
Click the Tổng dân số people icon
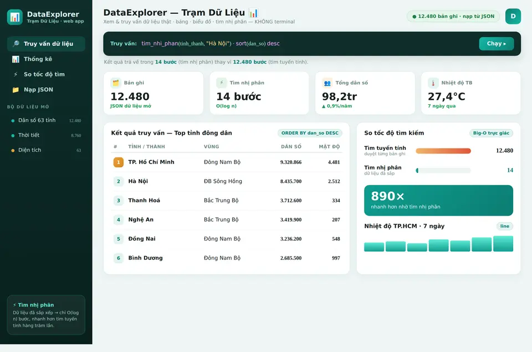328,83
